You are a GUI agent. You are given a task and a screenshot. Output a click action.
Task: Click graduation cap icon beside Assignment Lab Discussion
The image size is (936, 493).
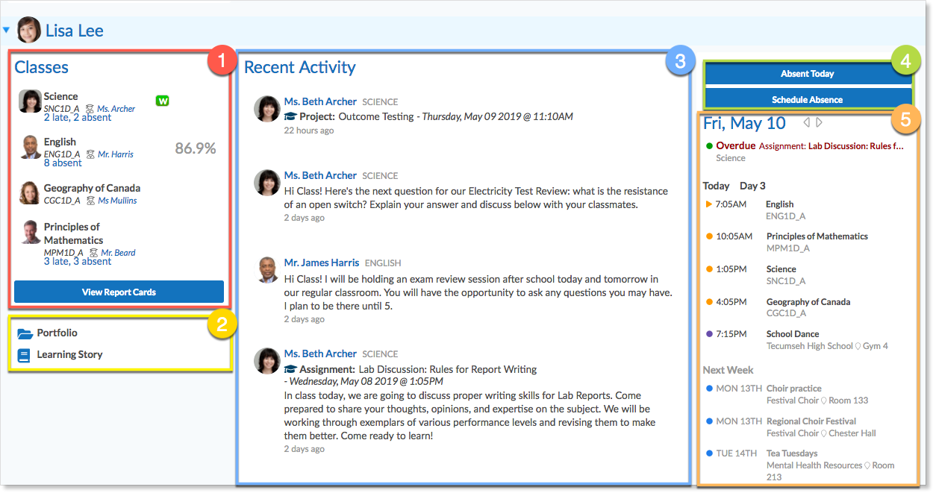[x=290, y=369]
